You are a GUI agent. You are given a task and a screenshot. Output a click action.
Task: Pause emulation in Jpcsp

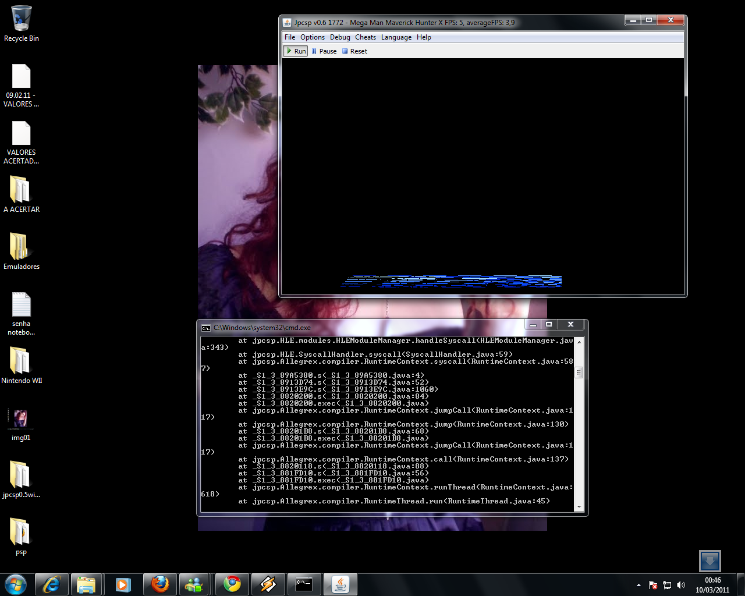coord(324,51)
